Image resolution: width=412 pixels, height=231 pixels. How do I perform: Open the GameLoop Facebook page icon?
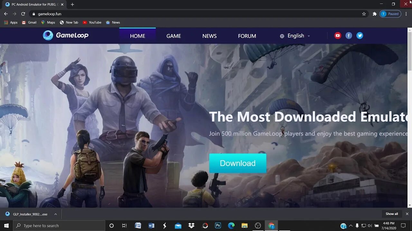click(349, 36)
